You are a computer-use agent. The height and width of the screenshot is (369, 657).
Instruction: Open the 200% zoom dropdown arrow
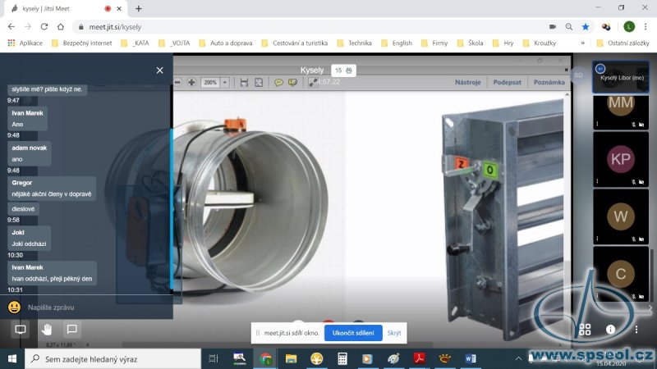pos(225,83)
